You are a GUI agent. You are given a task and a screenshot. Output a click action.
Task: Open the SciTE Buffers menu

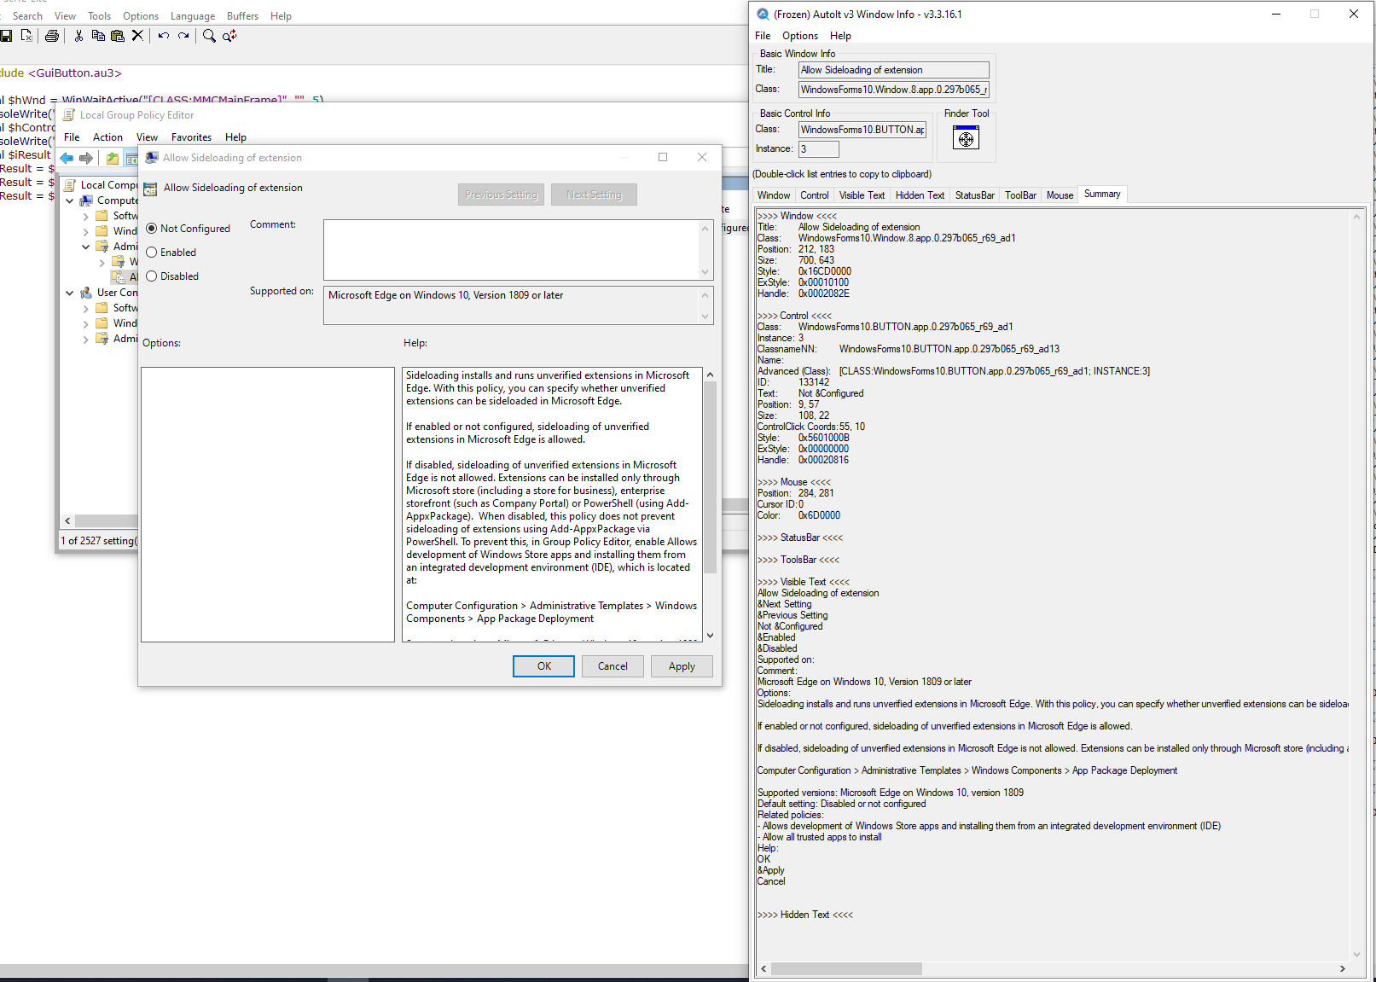pyautogui.click(x=242, y=16)
